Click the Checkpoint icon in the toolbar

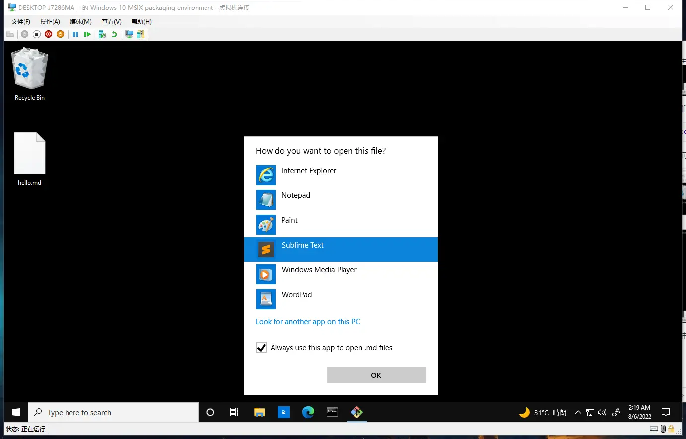tap(102, 34)
